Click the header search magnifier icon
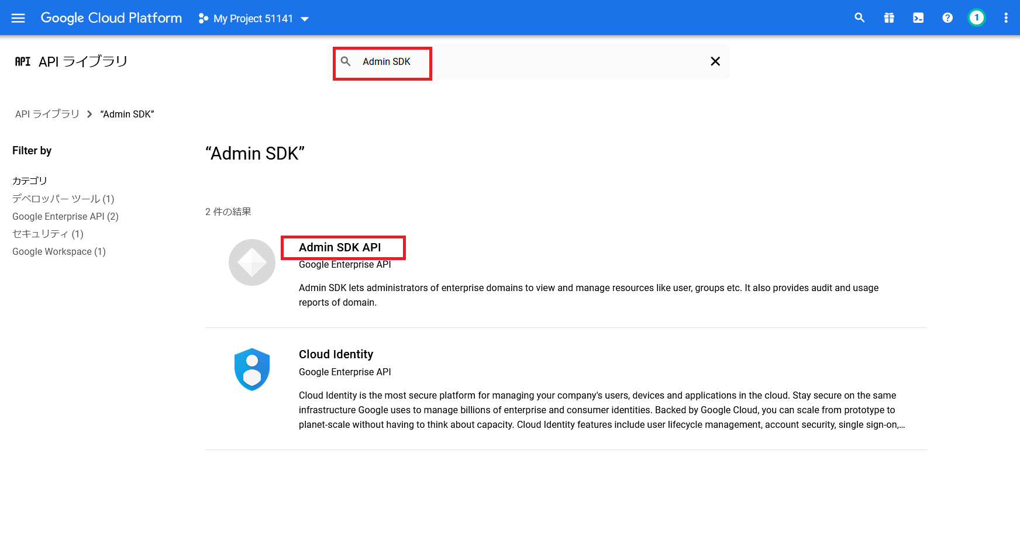This screenshot has width=1020, height=557. point(859,18)
